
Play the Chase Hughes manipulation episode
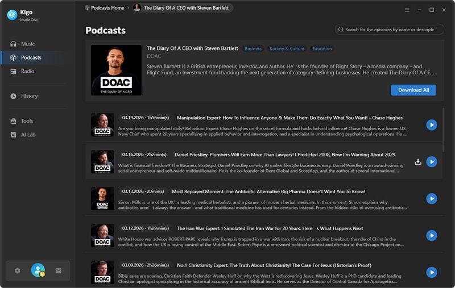(x=432, y=125)
